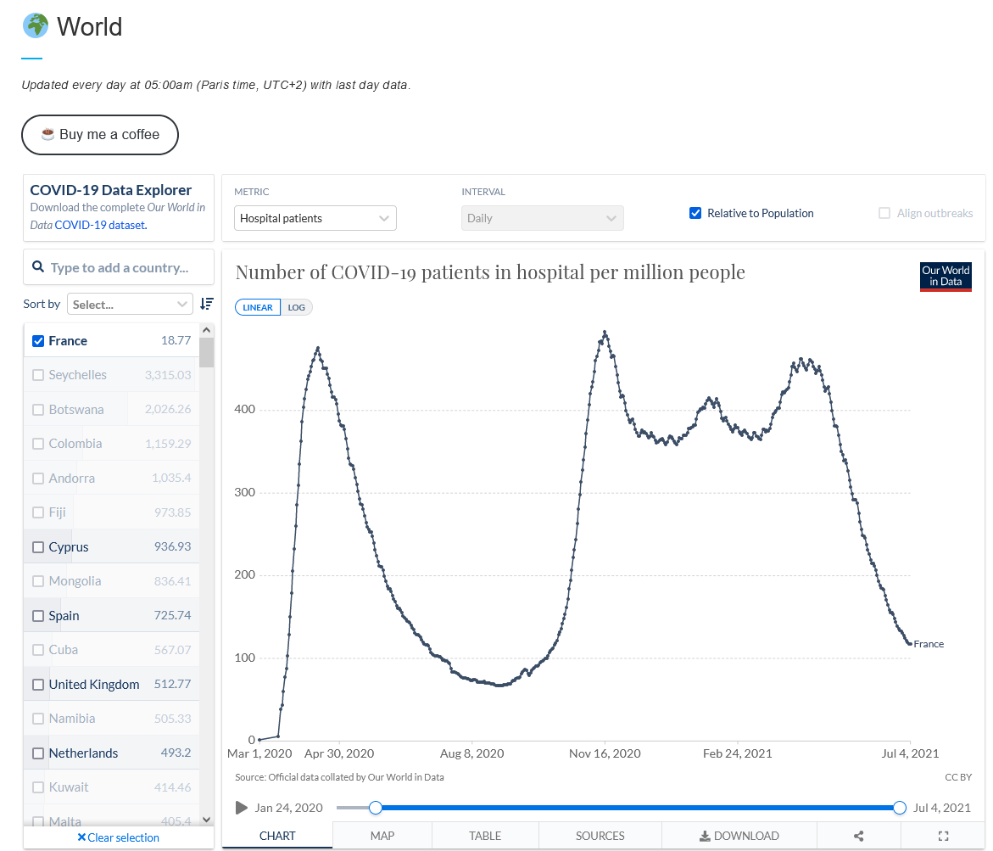
Task: Open the Metric dropdown showing Hospital patients
Action: 315,218
